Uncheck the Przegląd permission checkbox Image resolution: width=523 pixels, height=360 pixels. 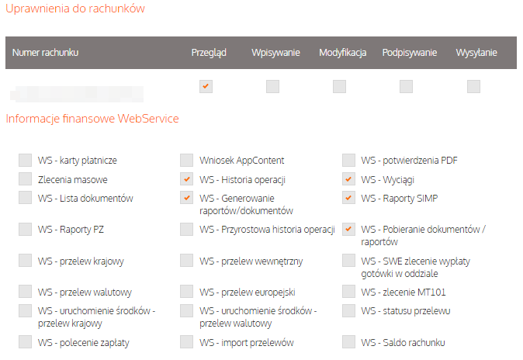206,86
